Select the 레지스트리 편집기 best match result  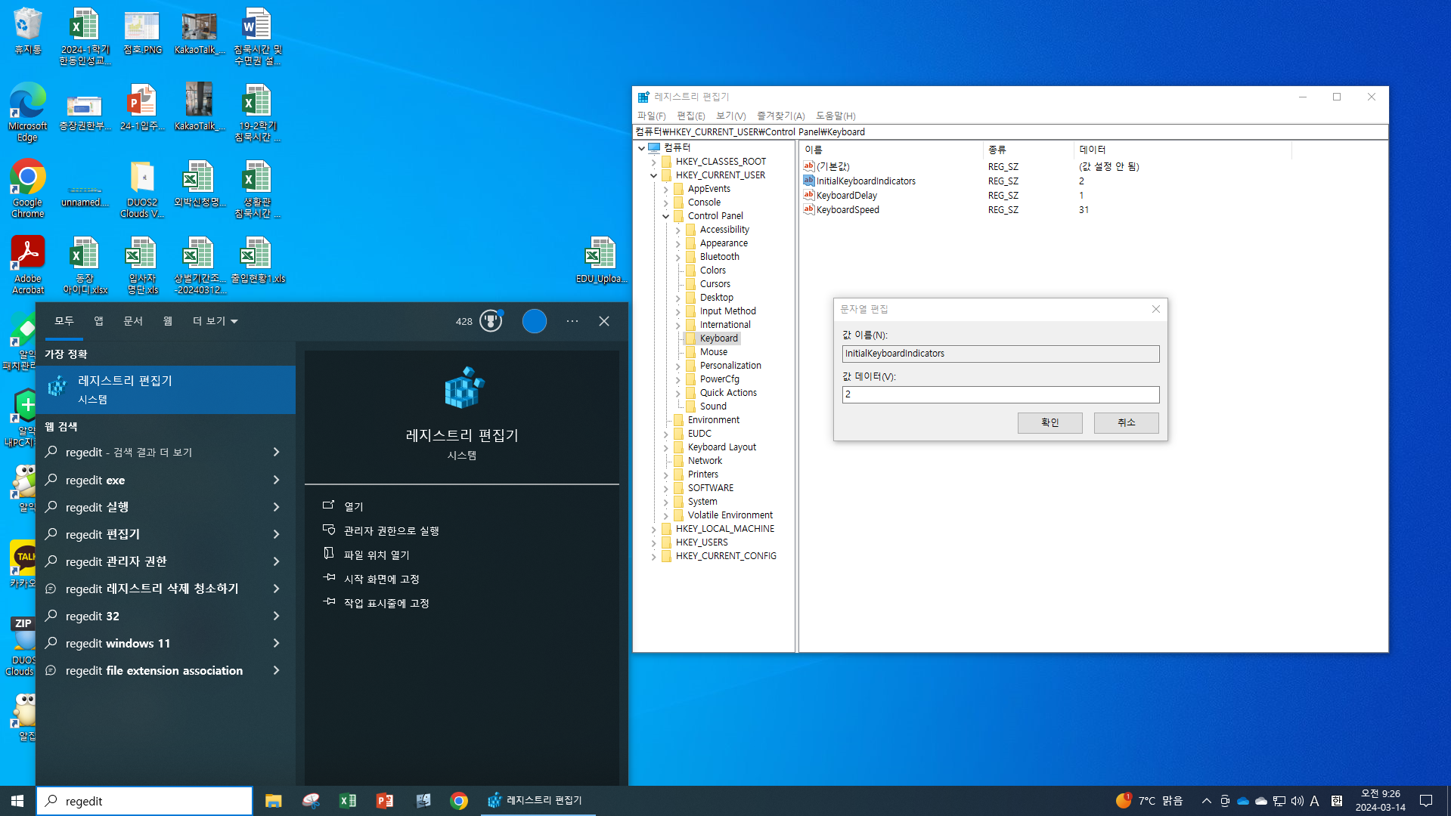165,390
